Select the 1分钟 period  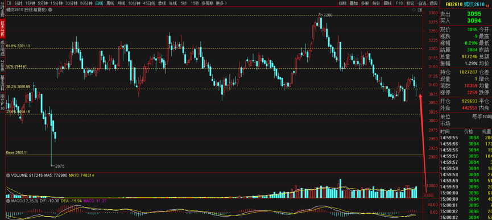pos(31,3)
